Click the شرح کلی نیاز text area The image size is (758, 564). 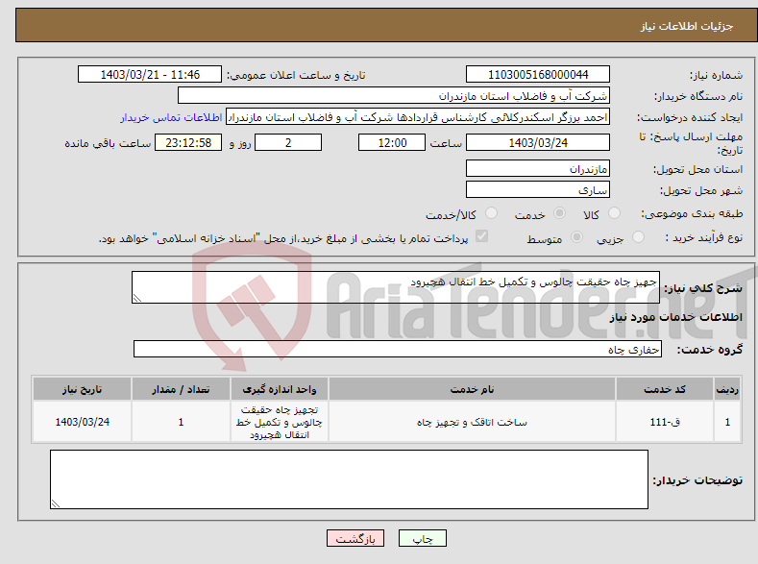pyautogui.click(x=396, y=287)
